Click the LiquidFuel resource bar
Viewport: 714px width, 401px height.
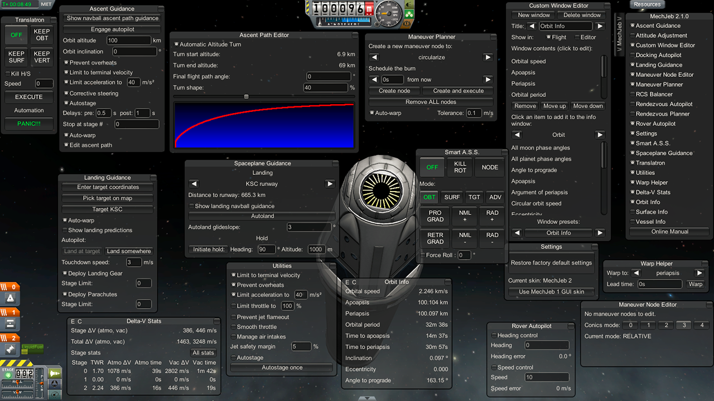32,349
